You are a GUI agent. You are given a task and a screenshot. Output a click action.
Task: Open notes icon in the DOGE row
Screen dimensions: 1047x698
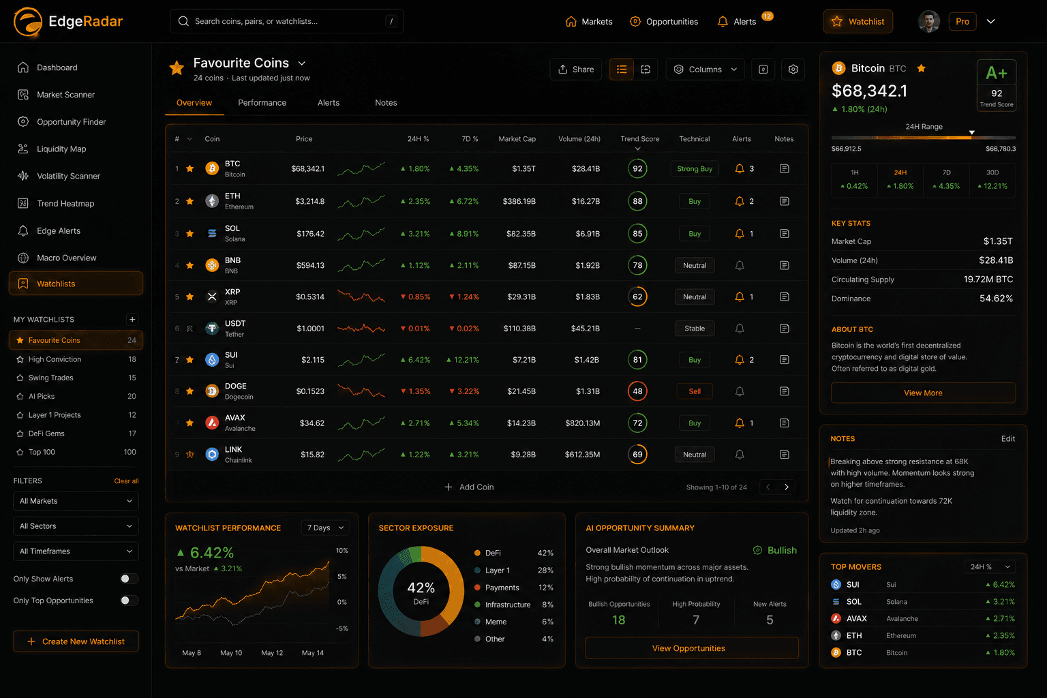(x=785, y=391)
